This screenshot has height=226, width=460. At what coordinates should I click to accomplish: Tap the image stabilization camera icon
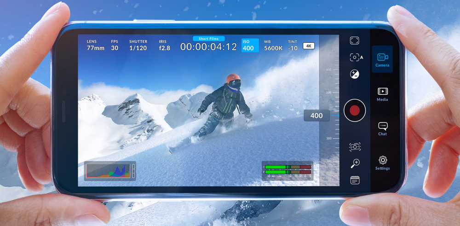pos(355,146)
